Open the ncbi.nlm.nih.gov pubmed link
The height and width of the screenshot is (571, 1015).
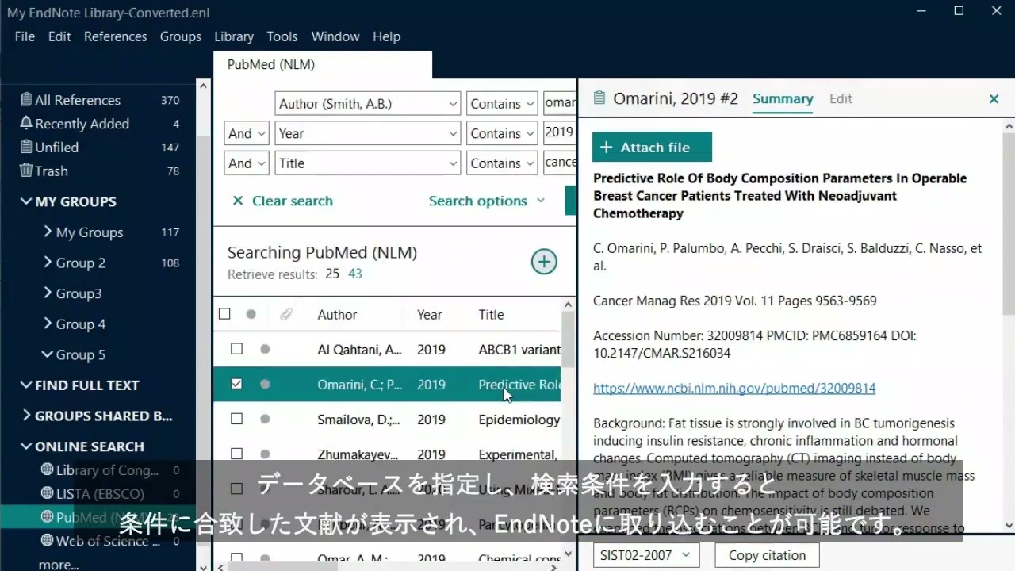pos(734,389)
